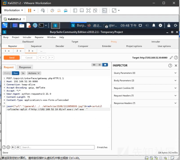The height and width of the screenshot is (160, 180).
Task: Click VMware stretch guest display icon
Action: pos(114,10)
